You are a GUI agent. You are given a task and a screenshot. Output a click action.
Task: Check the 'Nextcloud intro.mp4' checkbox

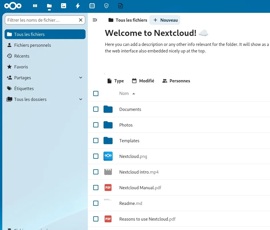tap(96, 172)
